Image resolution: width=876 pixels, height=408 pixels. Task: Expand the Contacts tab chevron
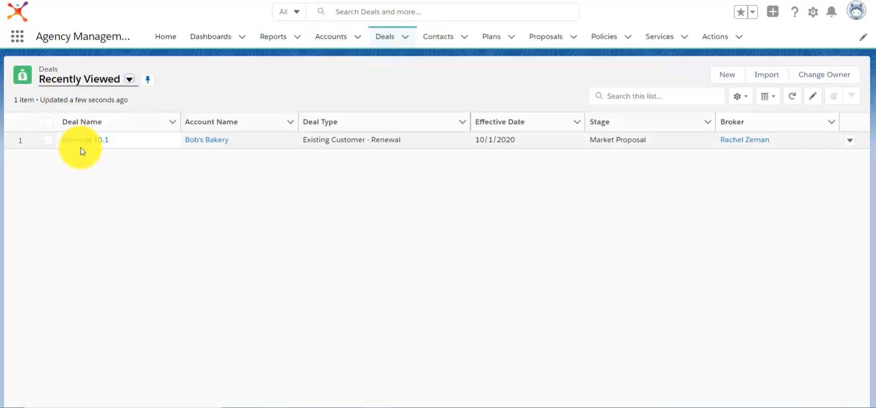tap(464, 36)
